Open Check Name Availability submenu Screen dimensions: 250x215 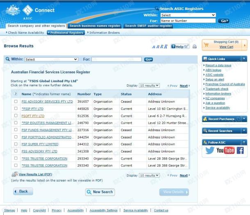[25, 32]
